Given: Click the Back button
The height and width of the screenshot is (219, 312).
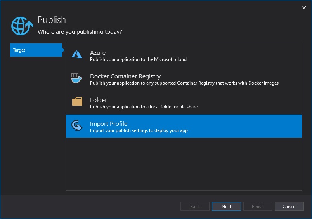Looking at the screenshot, I should coord(195,207).
